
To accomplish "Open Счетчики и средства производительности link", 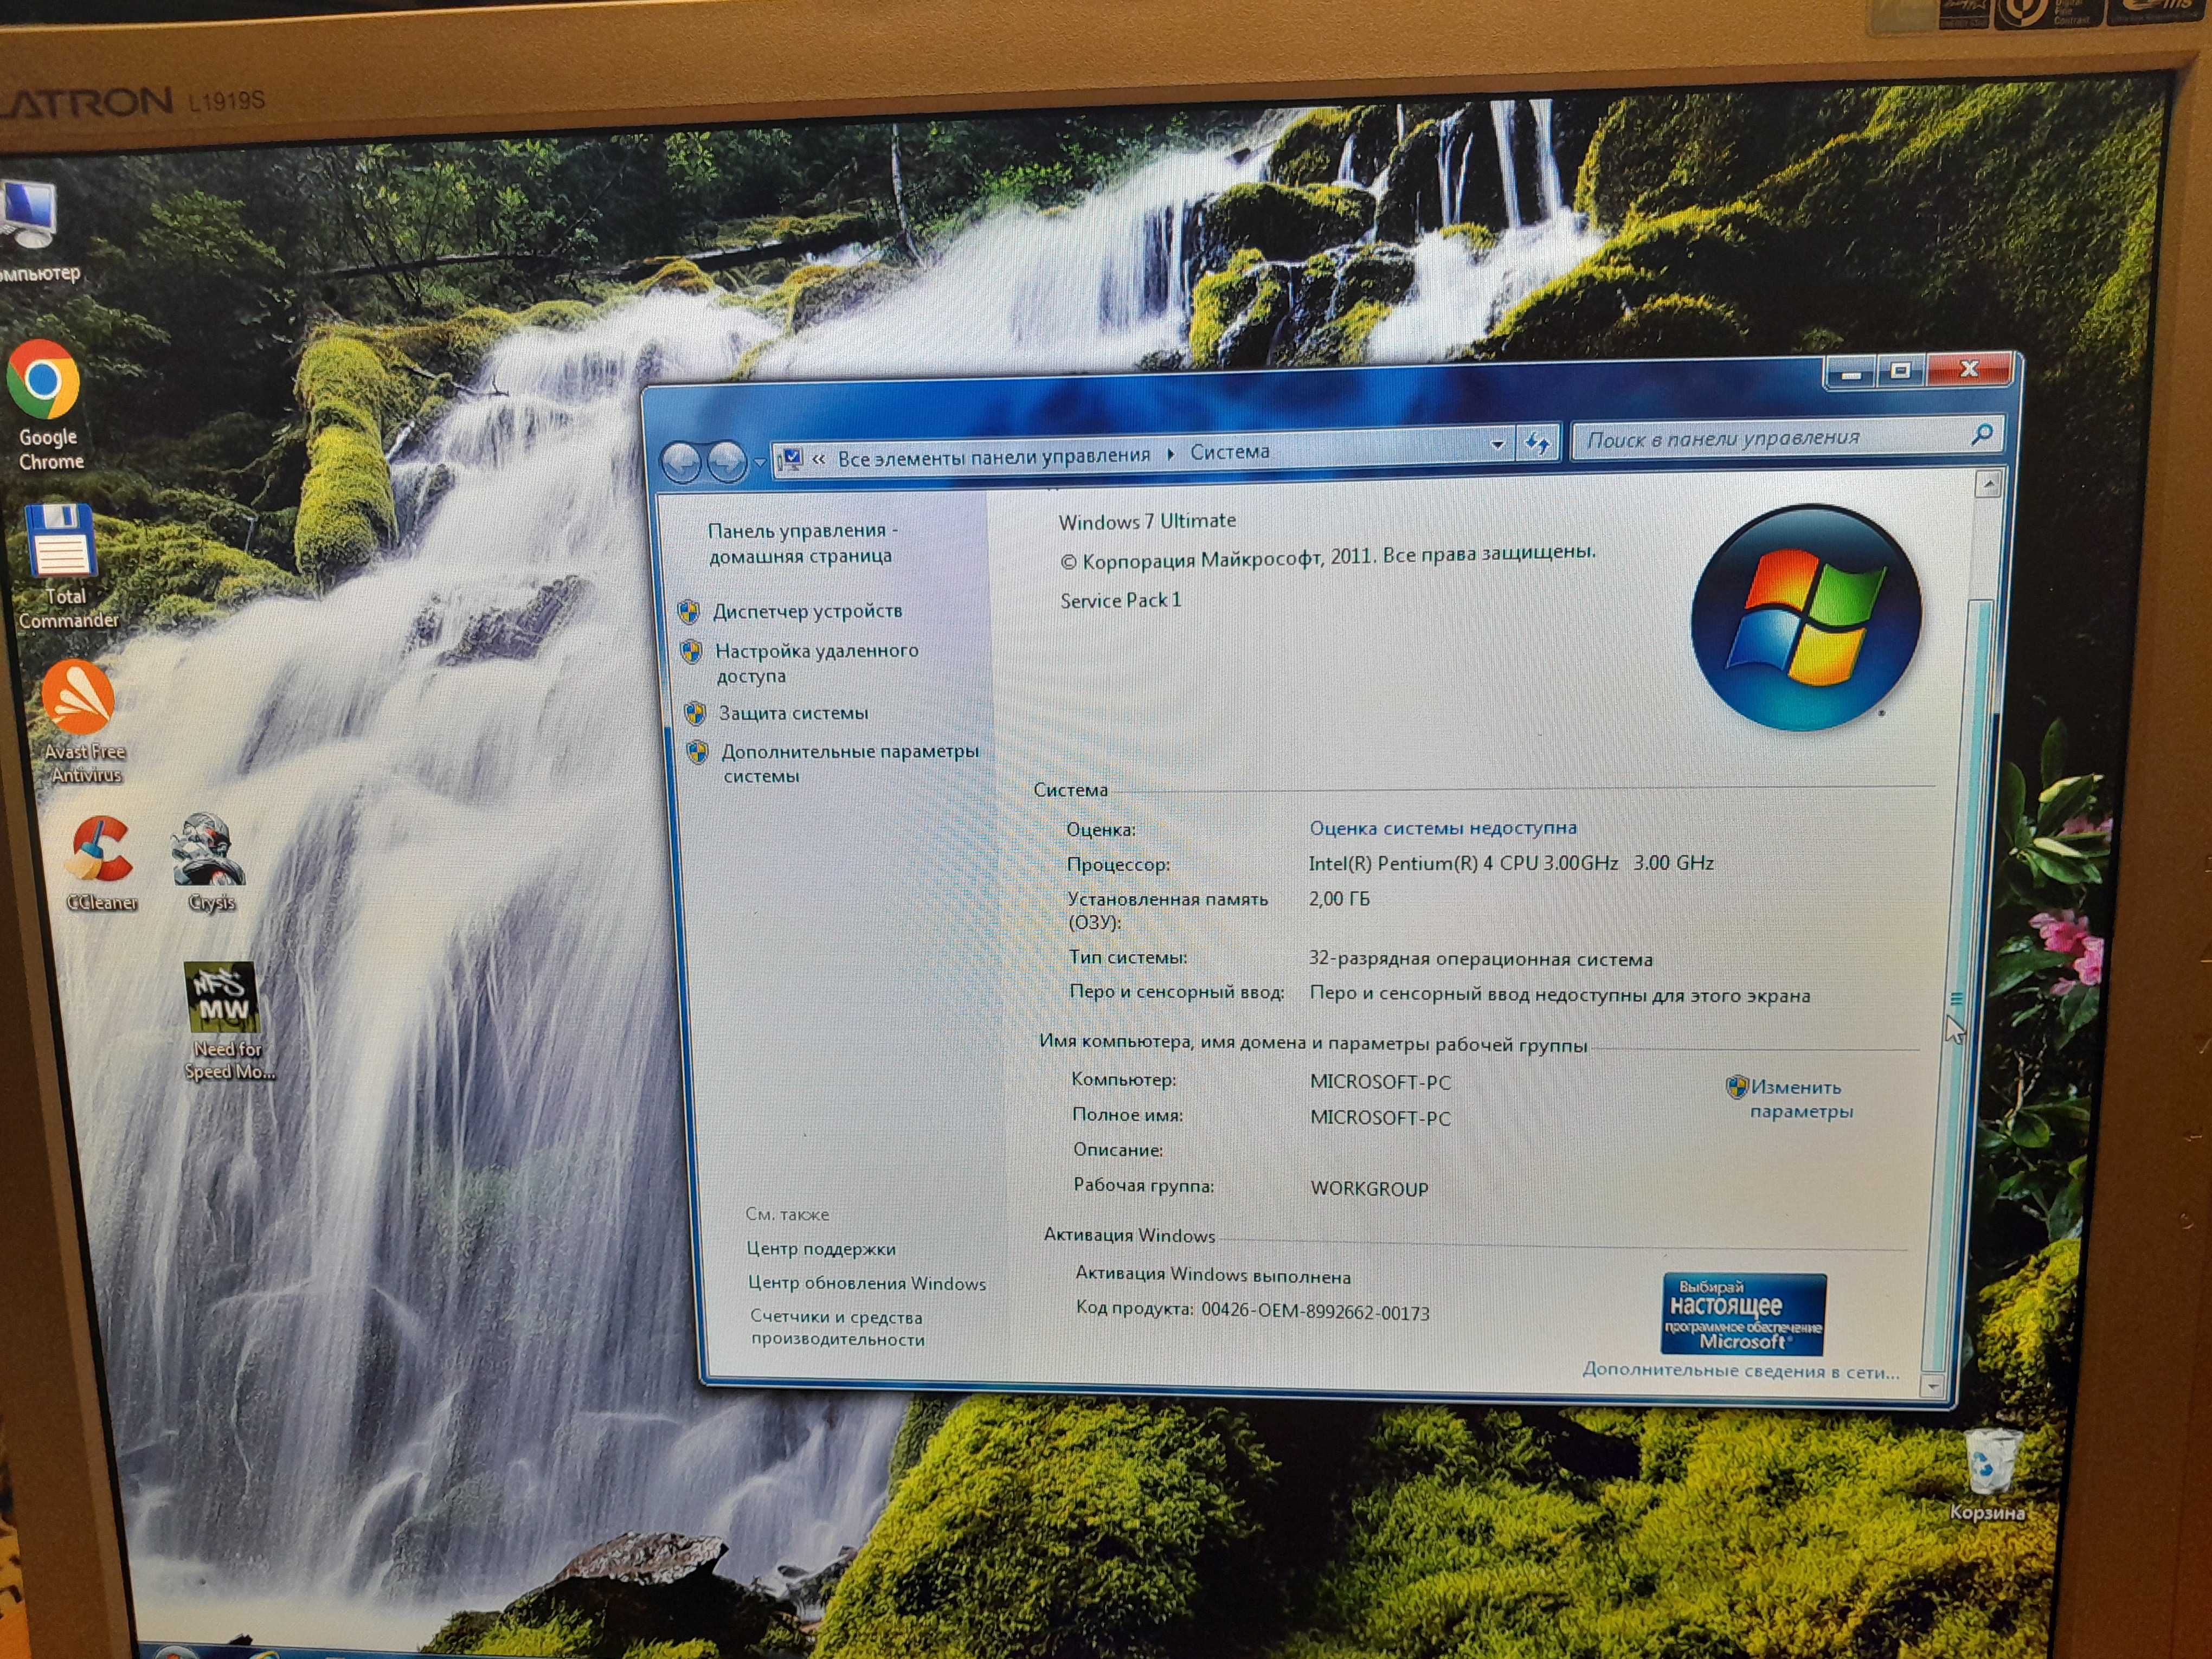I will pyautogui.click(x=837, y=1328).
